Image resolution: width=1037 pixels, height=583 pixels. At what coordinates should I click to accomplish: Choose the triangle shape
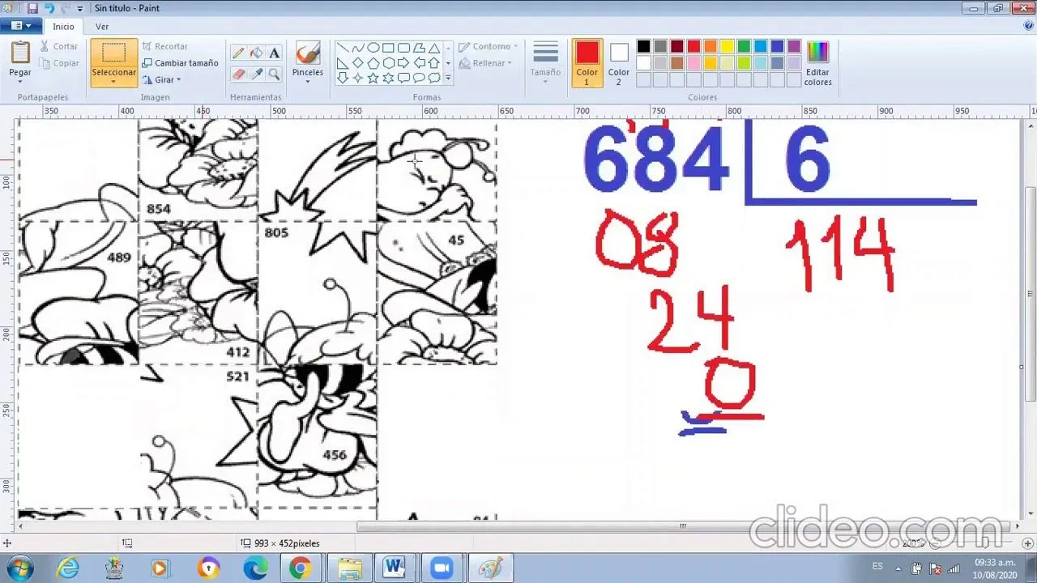tap(434, 48)
